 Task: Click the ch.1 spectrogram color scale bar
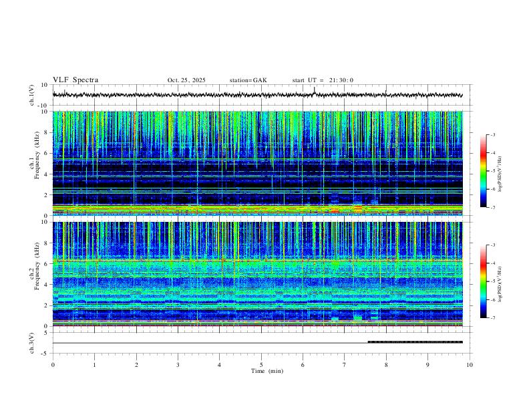click(x=484, y=171)
